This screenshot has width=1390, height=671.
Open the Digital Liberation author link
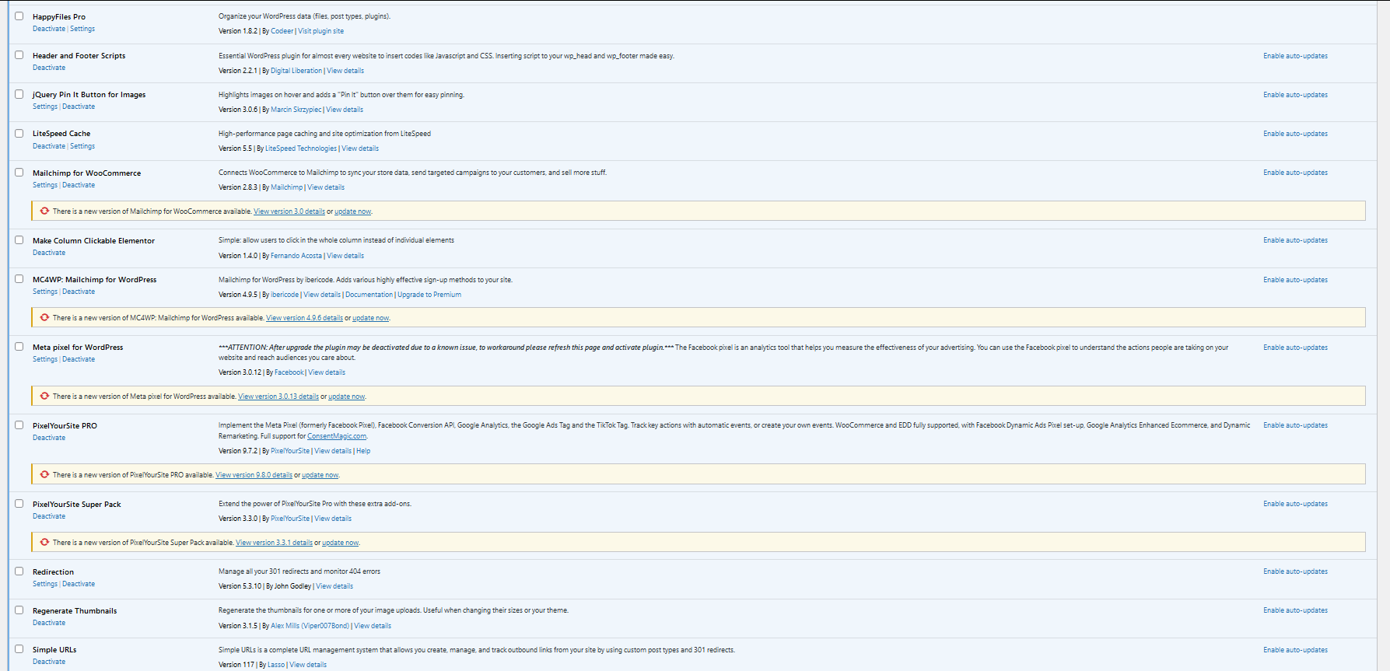[x=296, y=71]
